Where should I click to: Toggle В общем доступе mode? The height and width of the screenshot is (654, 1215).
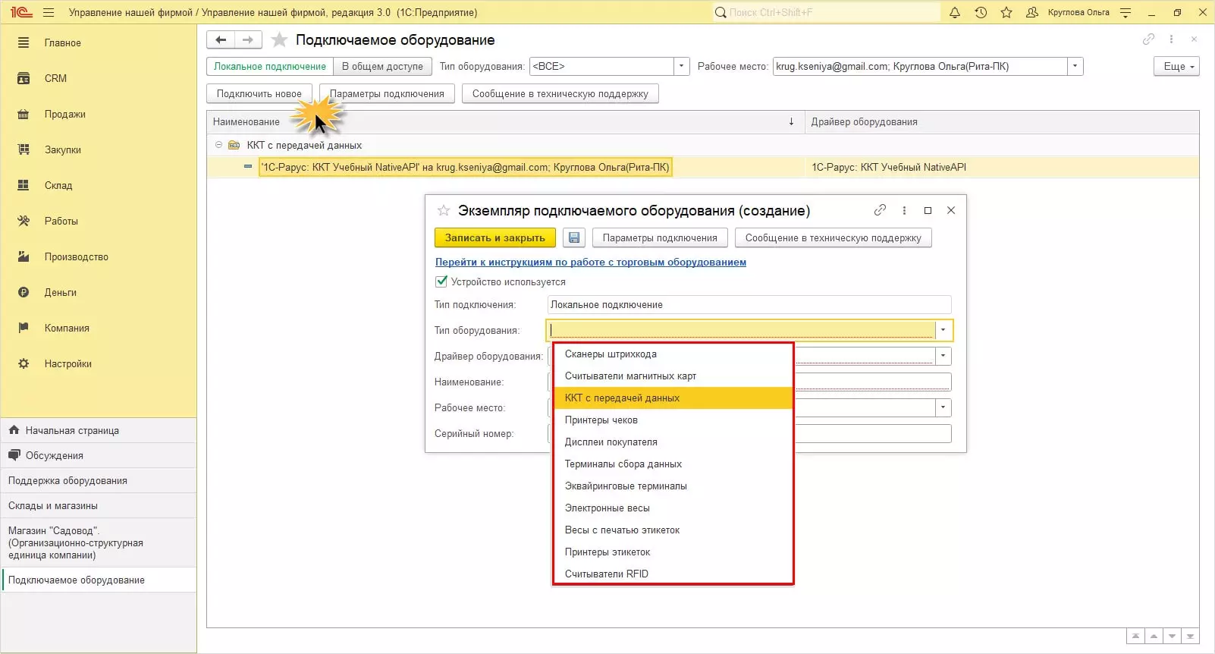coord(382,66)
